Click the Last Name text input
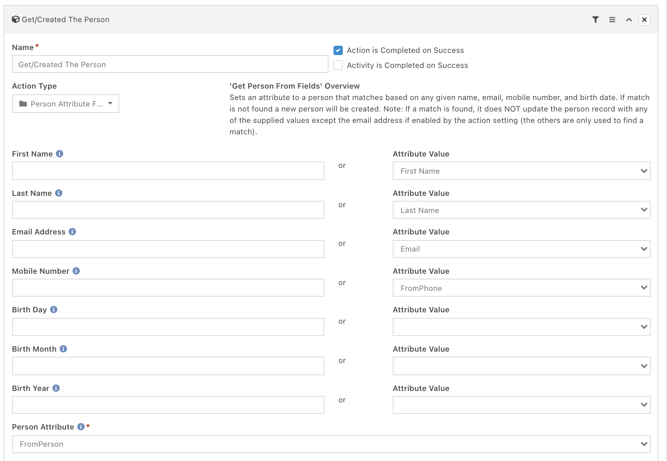667x461 pixels. coord(168,210)
